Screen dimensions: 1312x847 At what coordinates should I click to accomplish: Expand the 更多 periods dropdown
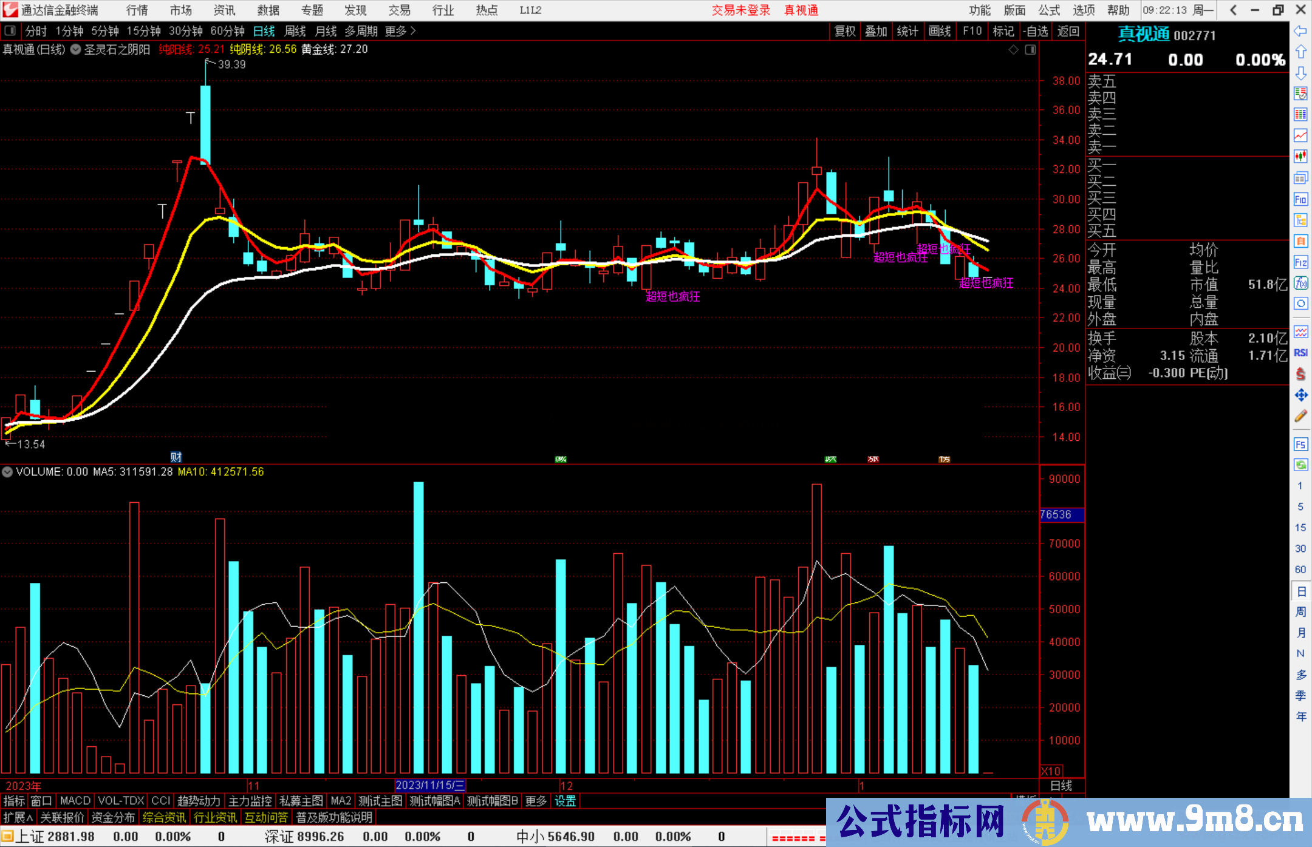point(400,31)
